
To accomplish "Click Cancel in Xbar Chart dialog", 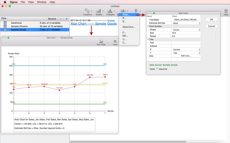I will tap(212, 26).
